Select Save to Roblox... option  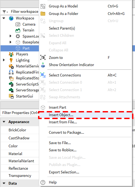(63, 150)
